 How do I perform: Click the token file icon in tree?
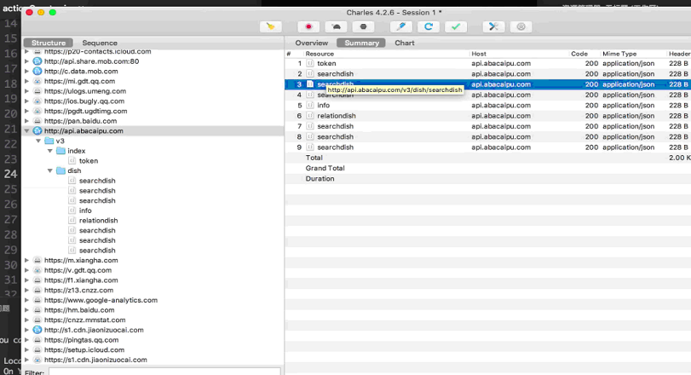[72, 161]
